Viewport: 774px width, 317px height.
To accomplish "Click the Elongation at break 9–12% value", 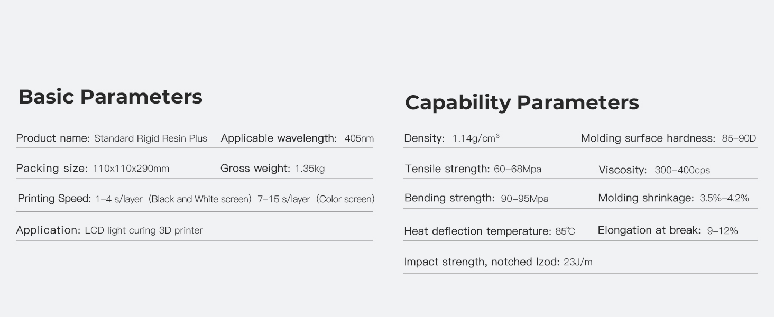I will [x=722, y=231].
